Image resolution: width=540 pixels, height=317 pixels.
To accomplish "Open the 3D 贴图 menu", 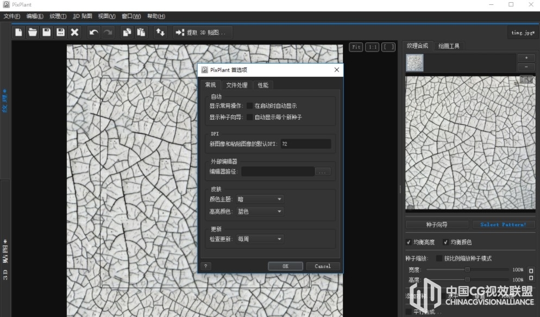I will coord(83,16).
